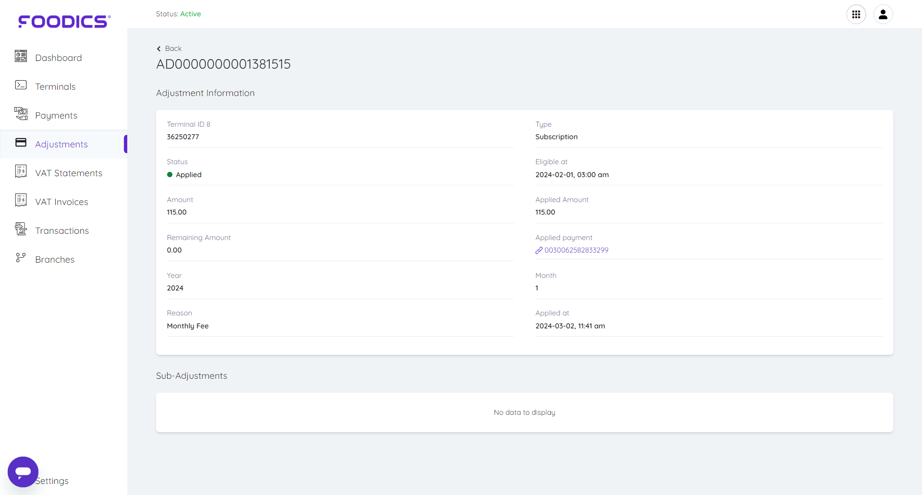This screenshot has width=922, height=495.
Task: Open the Transactions menu label
Action: tap(62, 230)
